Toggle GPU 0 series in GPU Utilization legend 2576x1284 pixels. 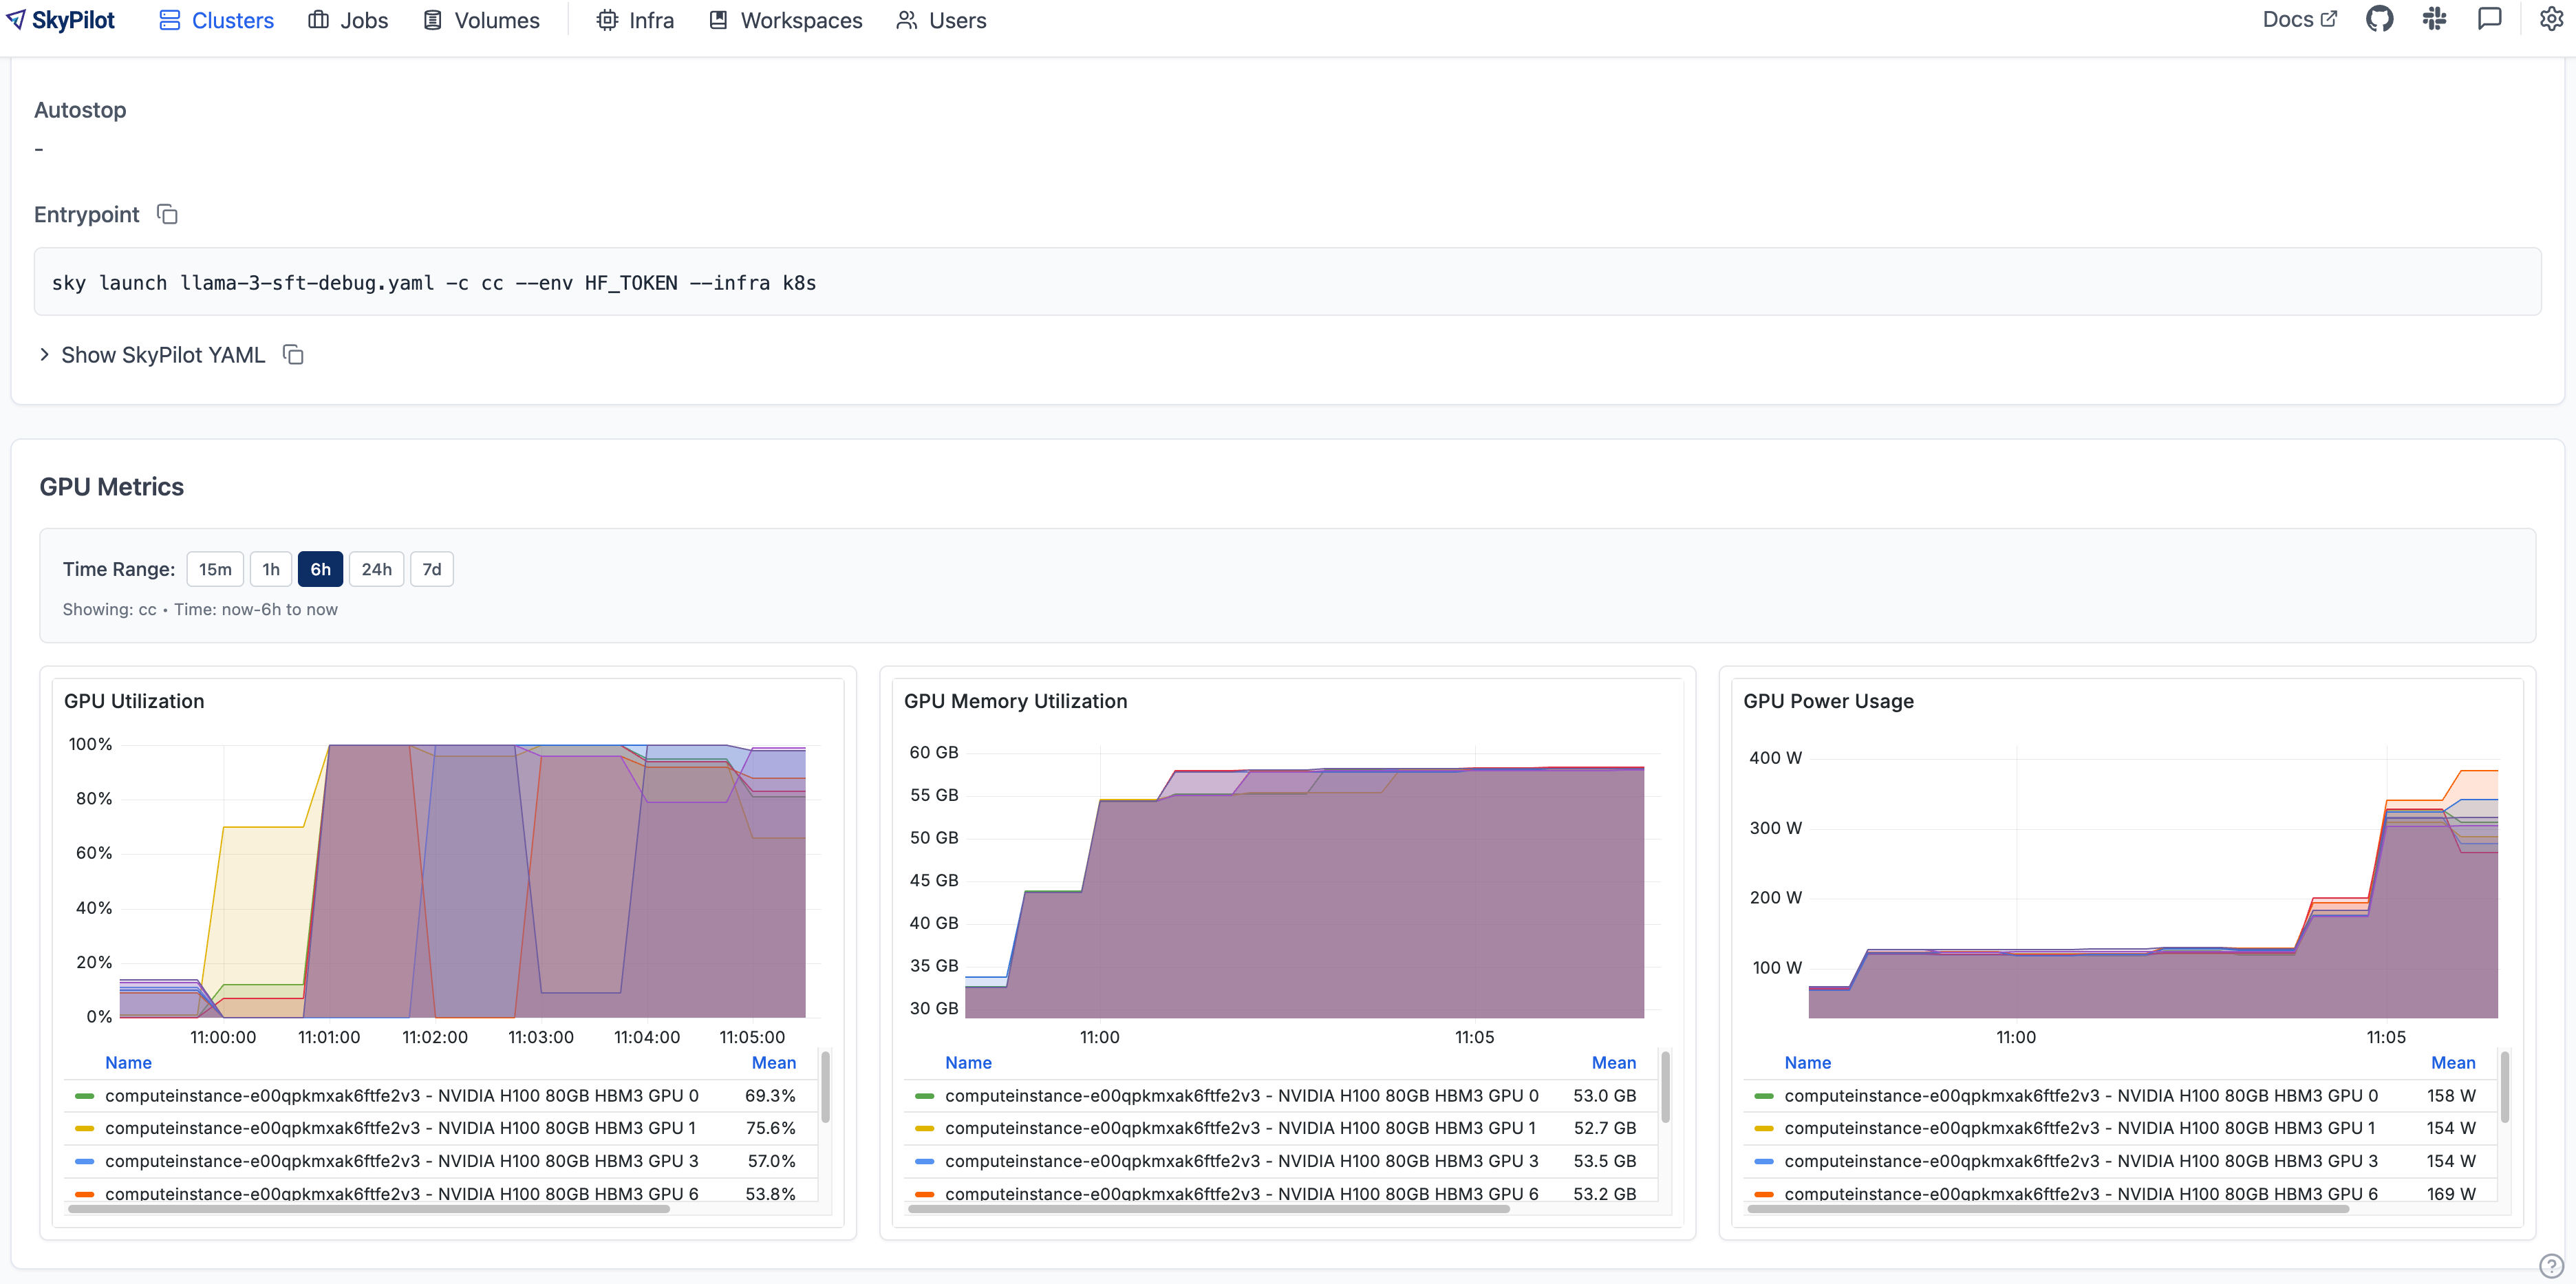point(401,1095)
